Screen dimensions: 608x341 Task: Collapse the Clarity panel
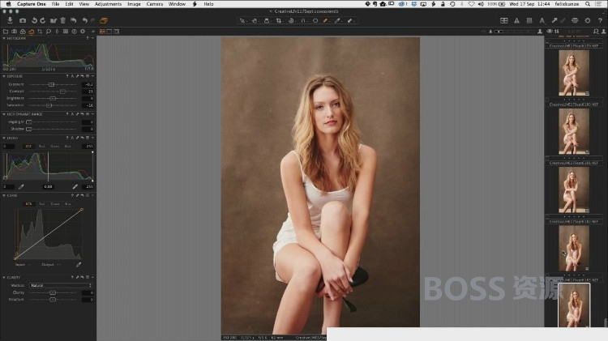tap(4, 278)
